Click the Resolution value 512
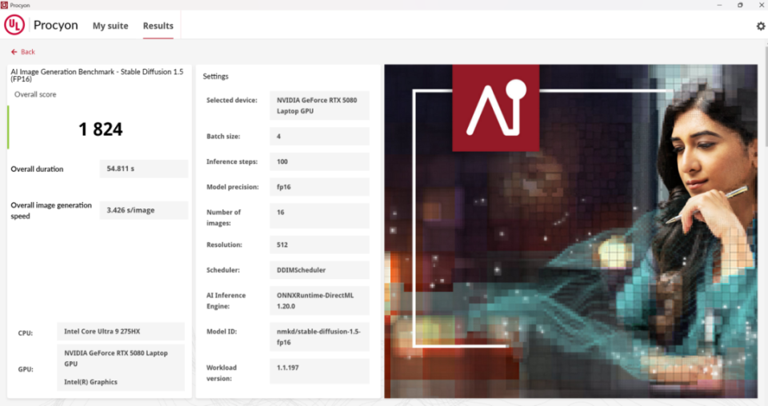 click(x=319, y=245)
